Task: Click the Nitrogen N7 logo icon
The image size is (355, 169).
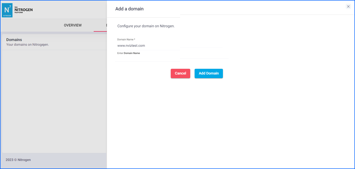Action: coord(7,10)
